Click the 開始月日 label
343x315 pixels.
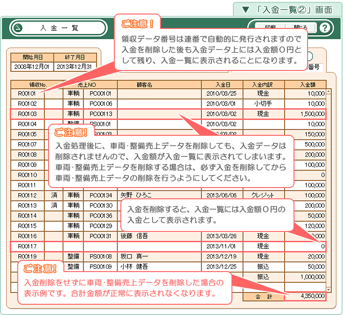tap(32, 57)
